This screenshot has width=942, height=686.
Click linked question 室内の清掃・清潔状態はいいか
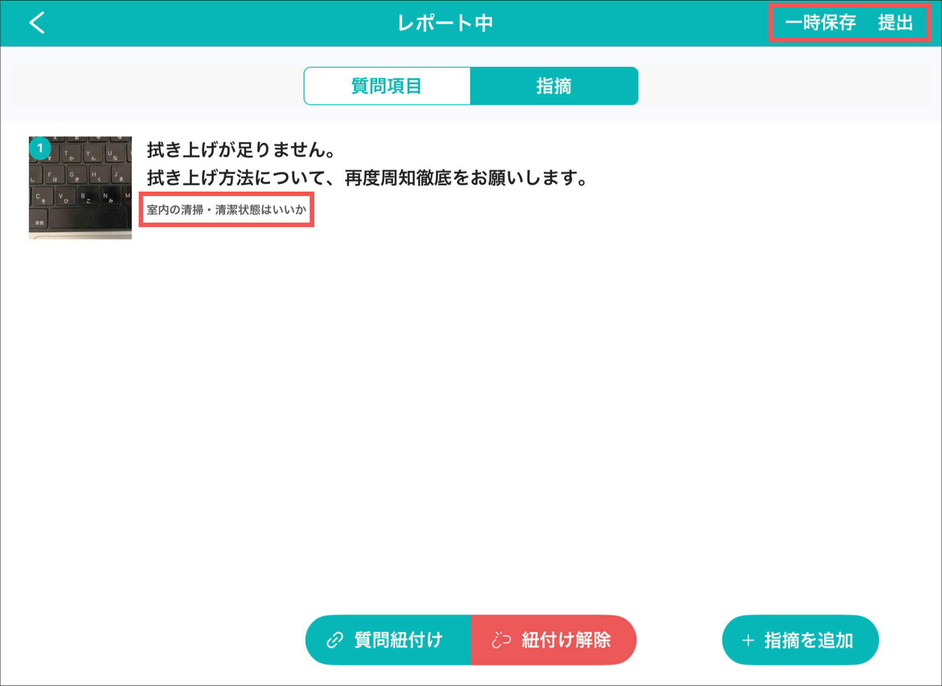tap(226, 210)
